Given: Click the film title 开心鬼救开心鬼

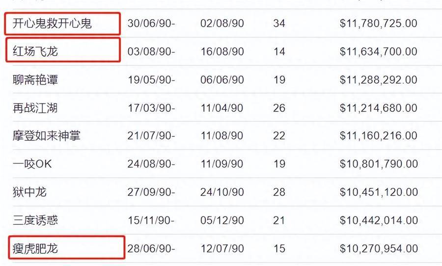Looking at the screenshot, I should click(x=52, y=24).
